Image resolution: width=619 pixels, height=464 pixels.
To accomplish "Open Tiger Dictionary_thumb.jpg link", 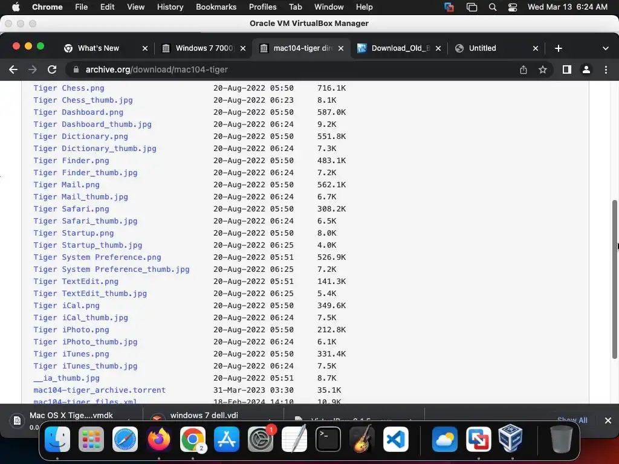I will (95, 149).
